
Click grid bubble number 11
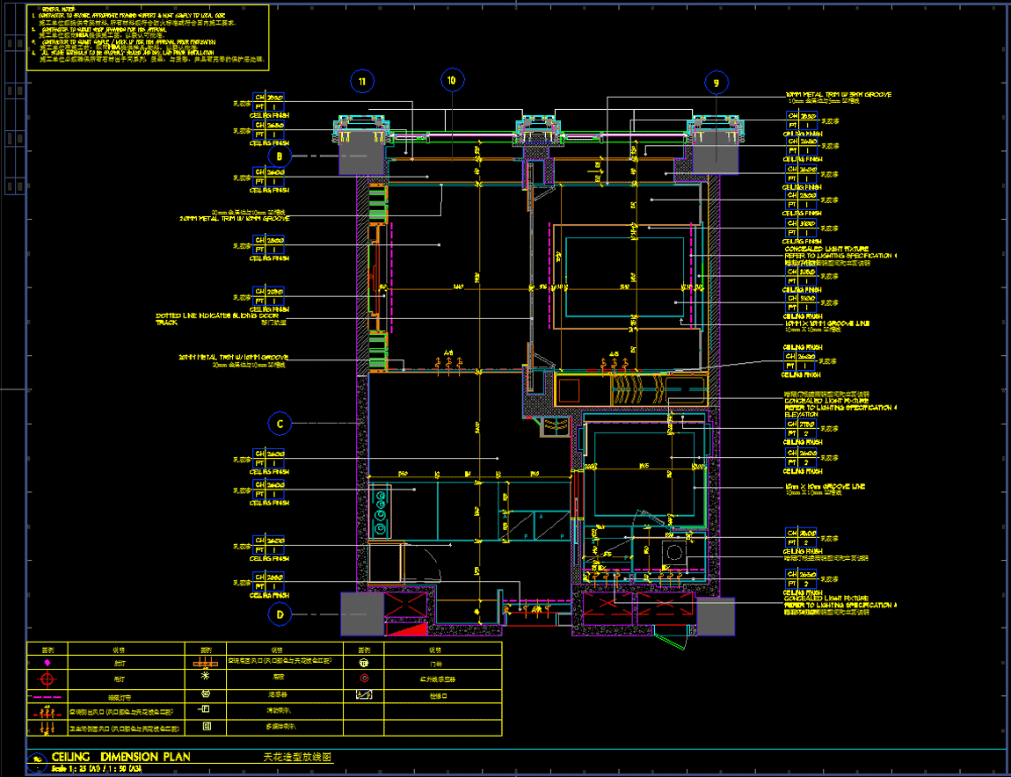point(361,83)
